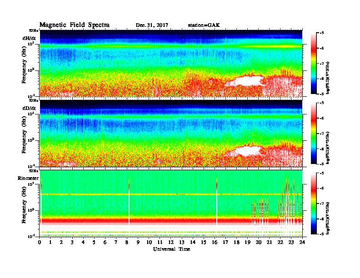Click hour tick "10" on time axis
360x278 pixels.
click(149, 243)
